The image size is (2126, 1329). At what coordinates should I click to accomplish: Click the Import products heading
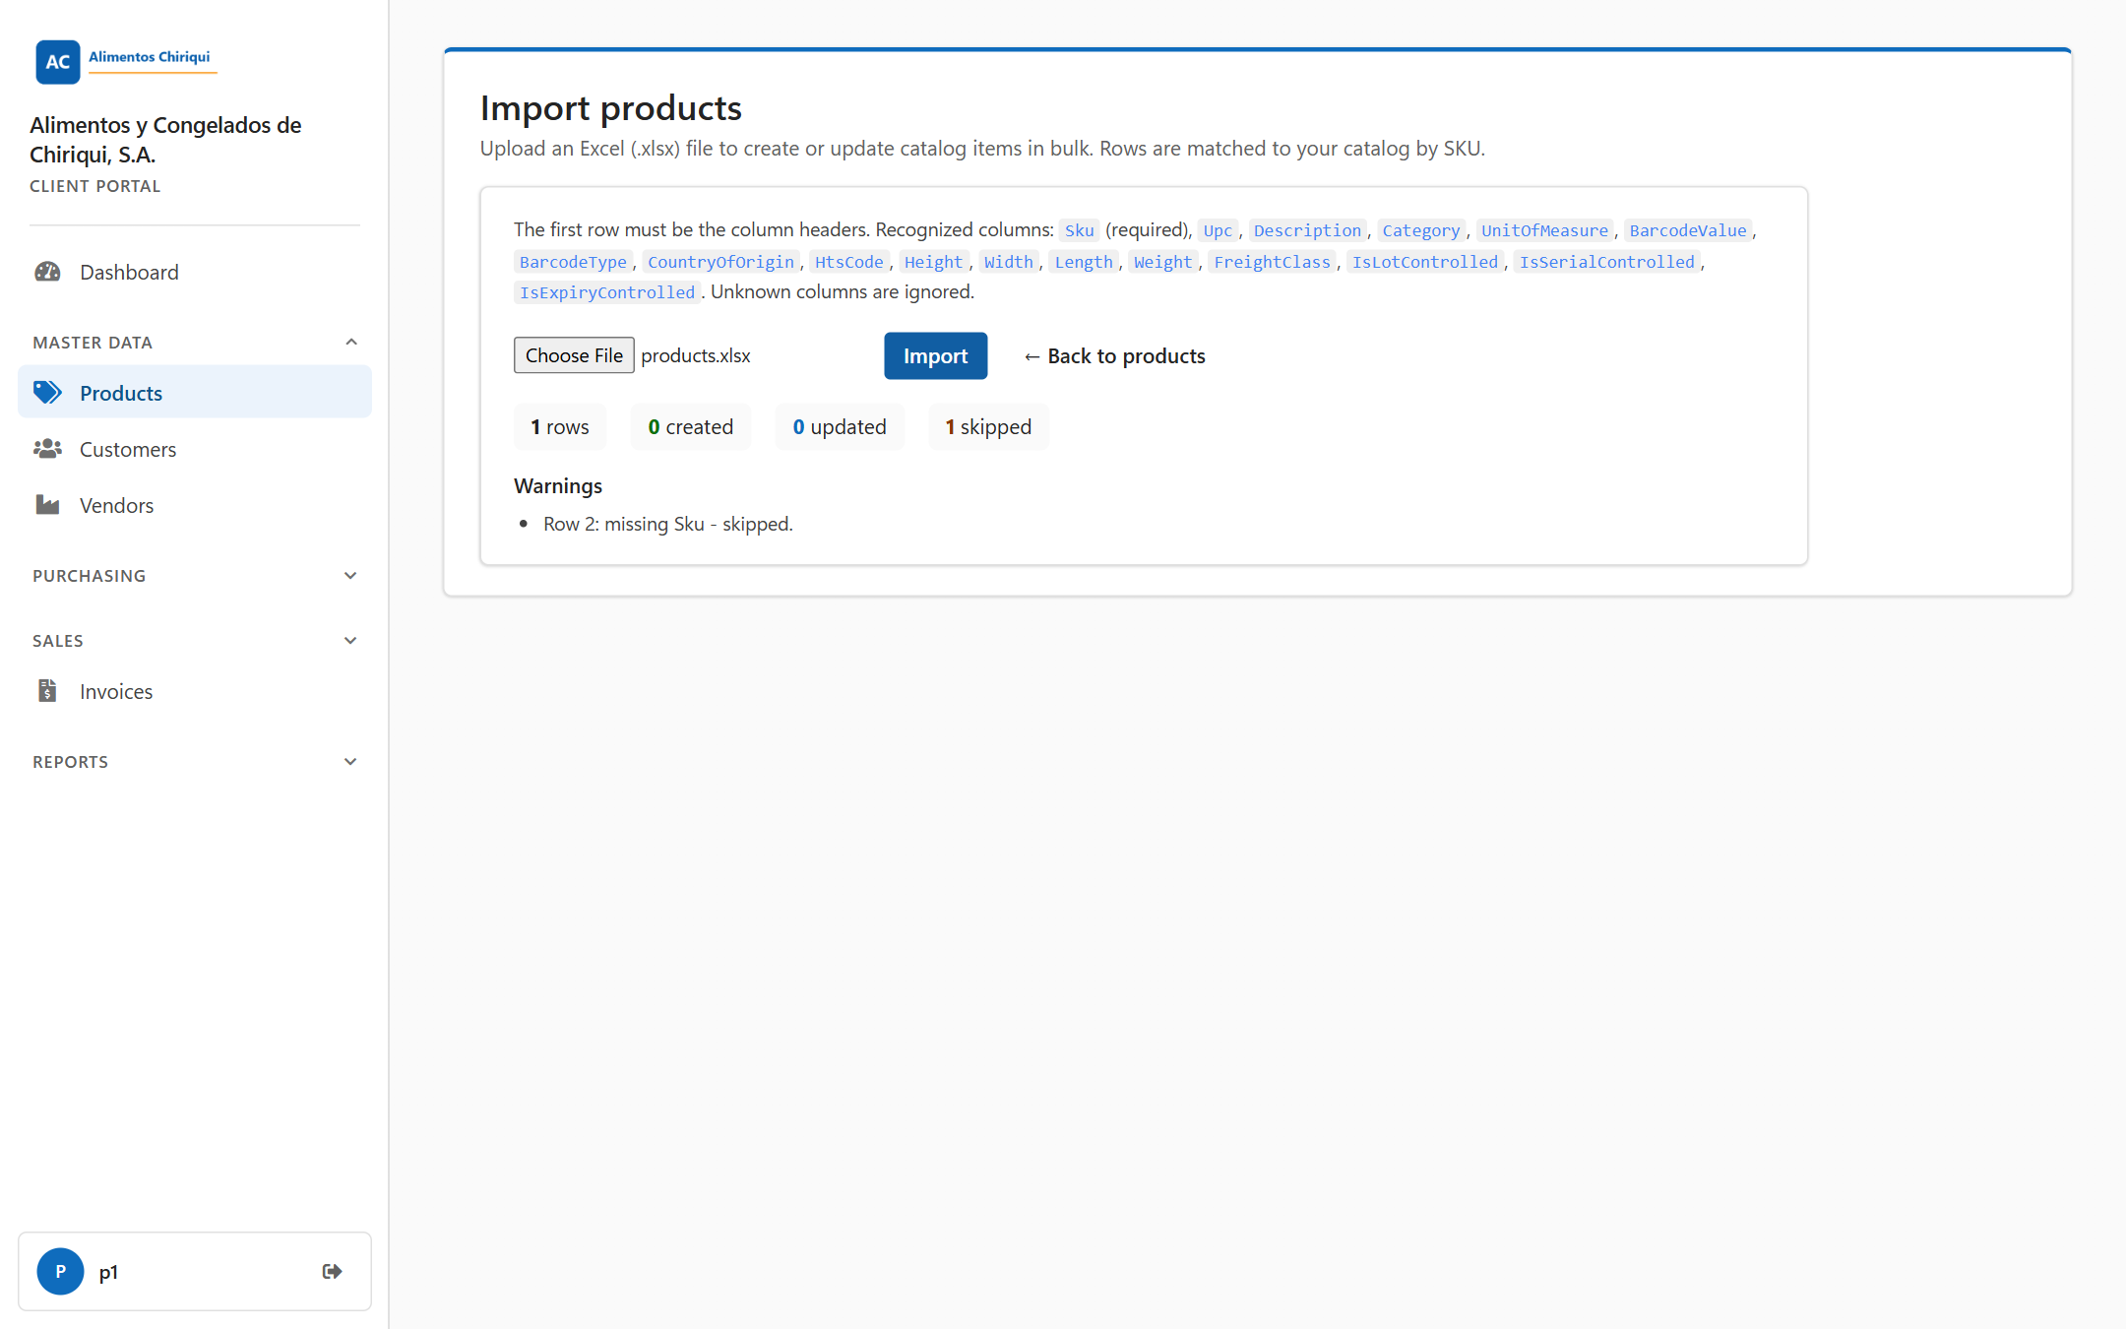pyautogui.click(x=611, y=108)
